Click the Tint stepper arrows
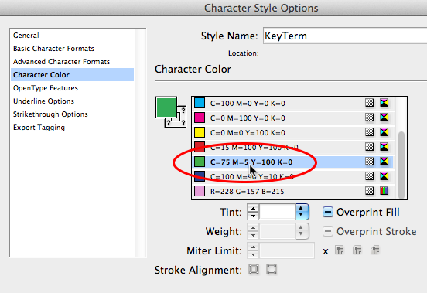Screen dimensions: 427x293 pyautogui.click(x=253, y=212)
